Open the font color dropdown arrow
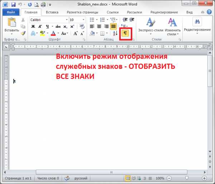Screen dimensions: 215x184 click(x=58, y=33)
